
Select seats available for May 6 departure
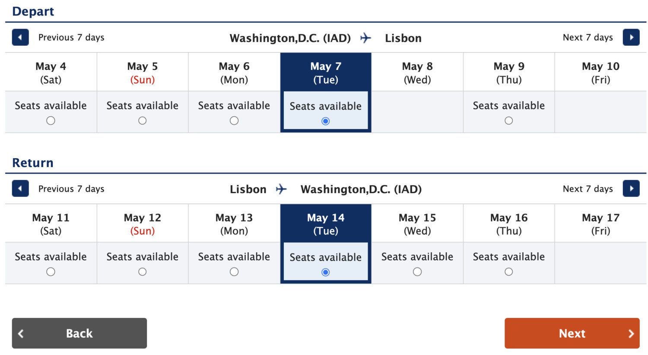tap(234, 121)
